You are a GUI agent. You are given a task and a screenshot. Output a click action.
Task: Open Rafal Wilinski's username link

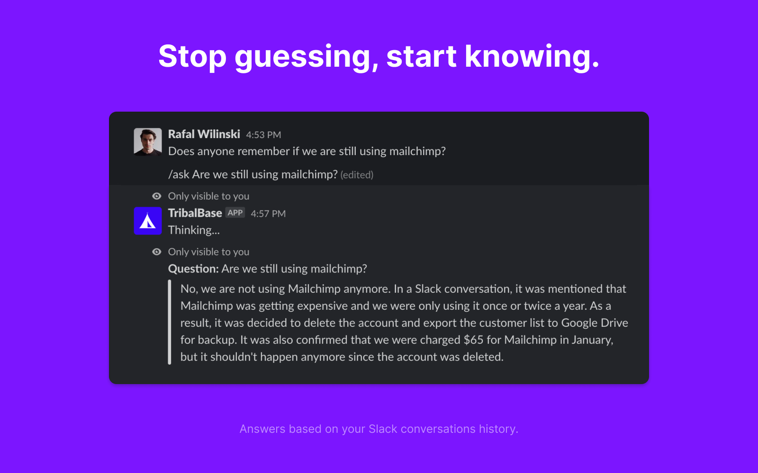pyautogui.click(x=204, y=134)
